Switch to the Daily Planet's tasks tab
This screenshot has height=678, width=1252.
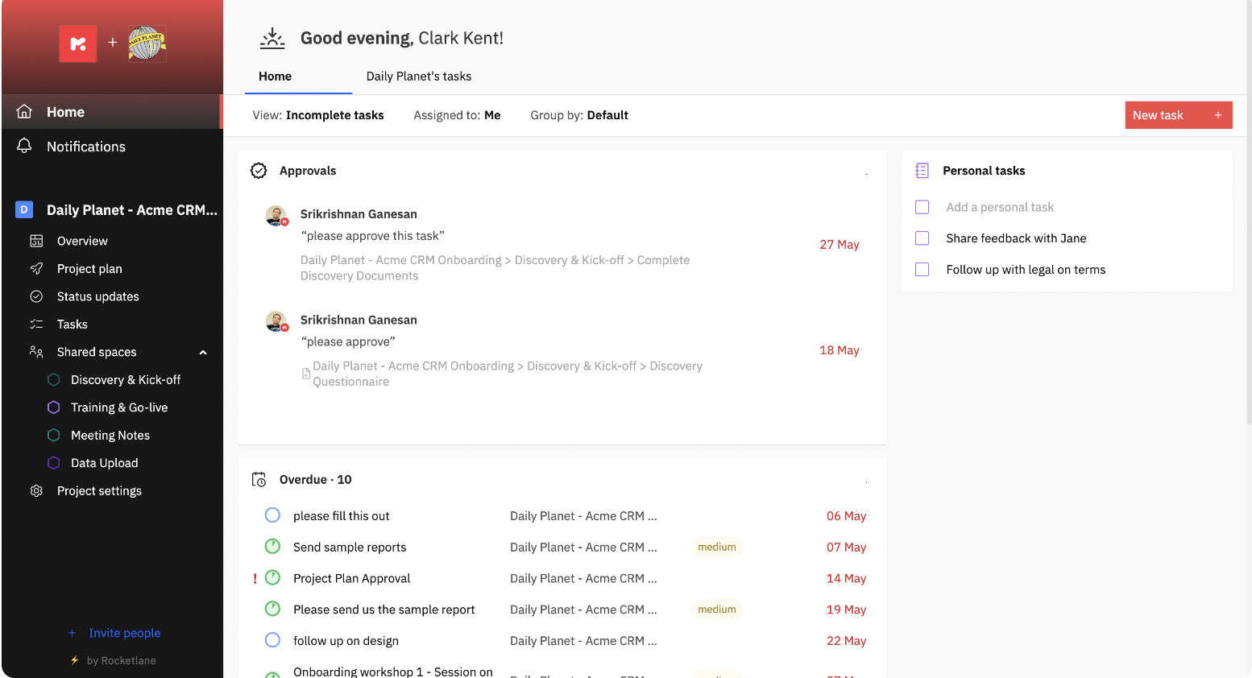pos(418,76)
